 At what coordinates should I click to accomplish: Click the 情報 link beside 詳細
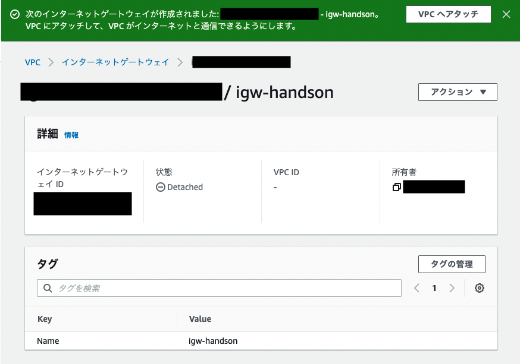click(x=72, y=135)
